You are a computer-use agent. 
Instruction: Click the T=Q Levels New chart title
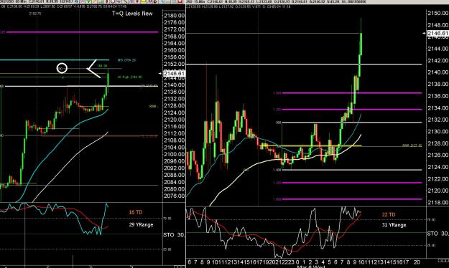click(132, 13)
